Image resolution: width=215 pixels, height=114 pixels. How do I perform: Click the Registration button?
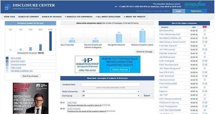196,11
